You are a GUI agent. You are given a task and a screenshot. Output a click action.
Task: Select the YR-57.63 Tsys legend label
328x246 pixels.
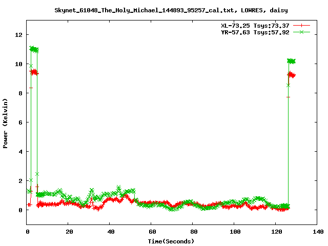click(x=252, y=32)
